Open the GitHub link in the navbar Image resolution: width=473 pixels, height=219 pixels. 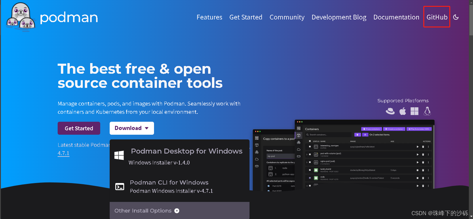click(x=437, y=17)
